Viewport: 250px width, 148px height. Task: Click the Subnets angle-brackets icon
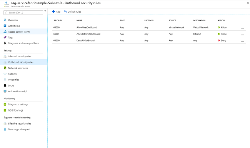[5, 74]
